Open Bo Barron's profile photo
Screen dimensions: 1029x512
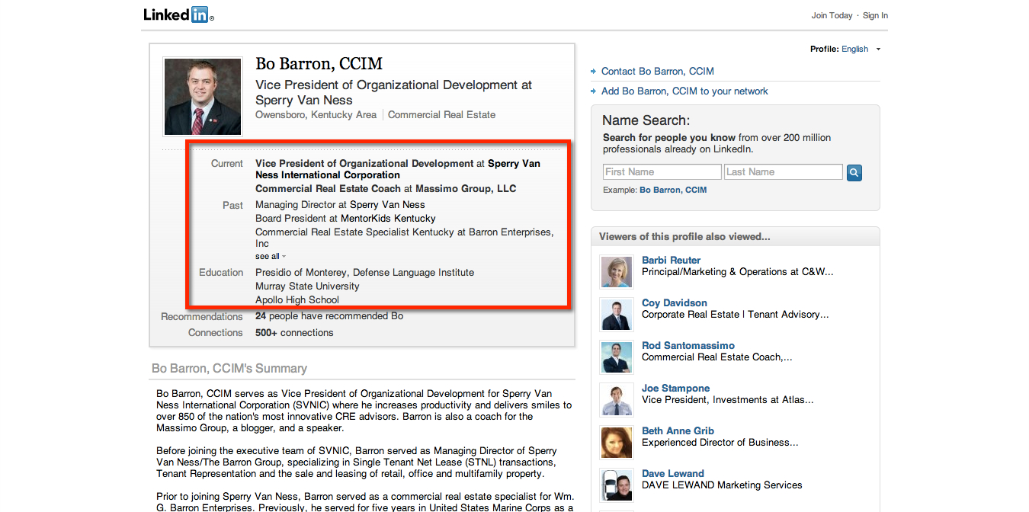pos(203,97)
